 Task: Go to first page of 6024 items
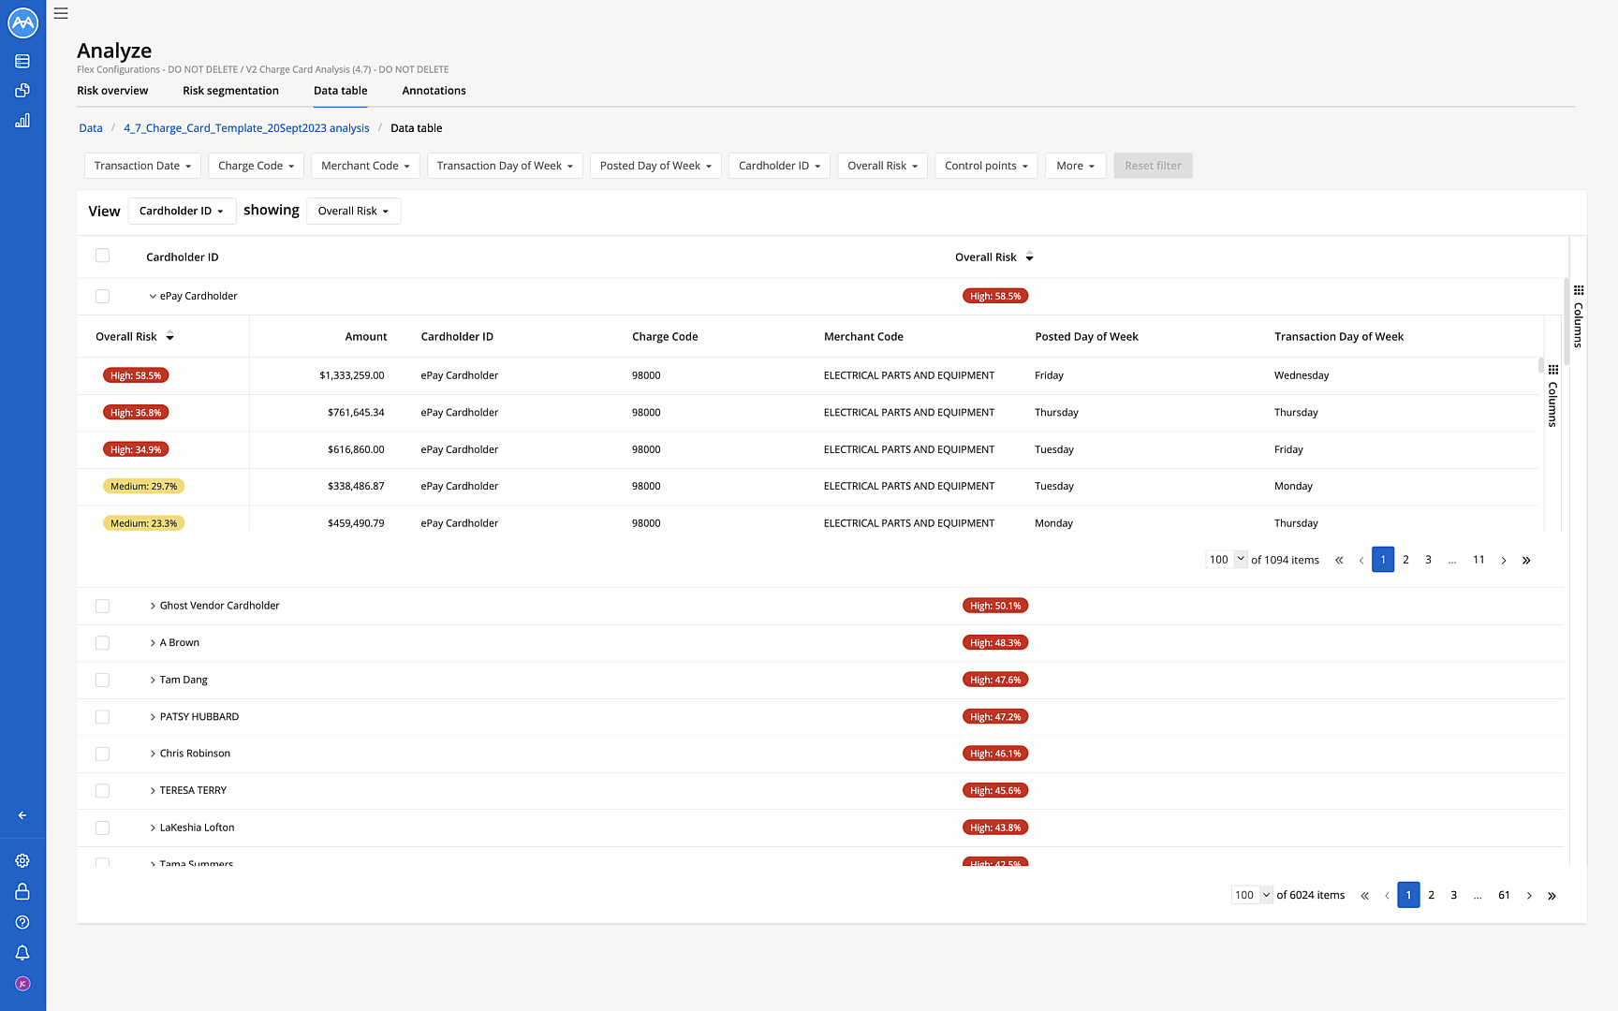(x=1364, y=896)
